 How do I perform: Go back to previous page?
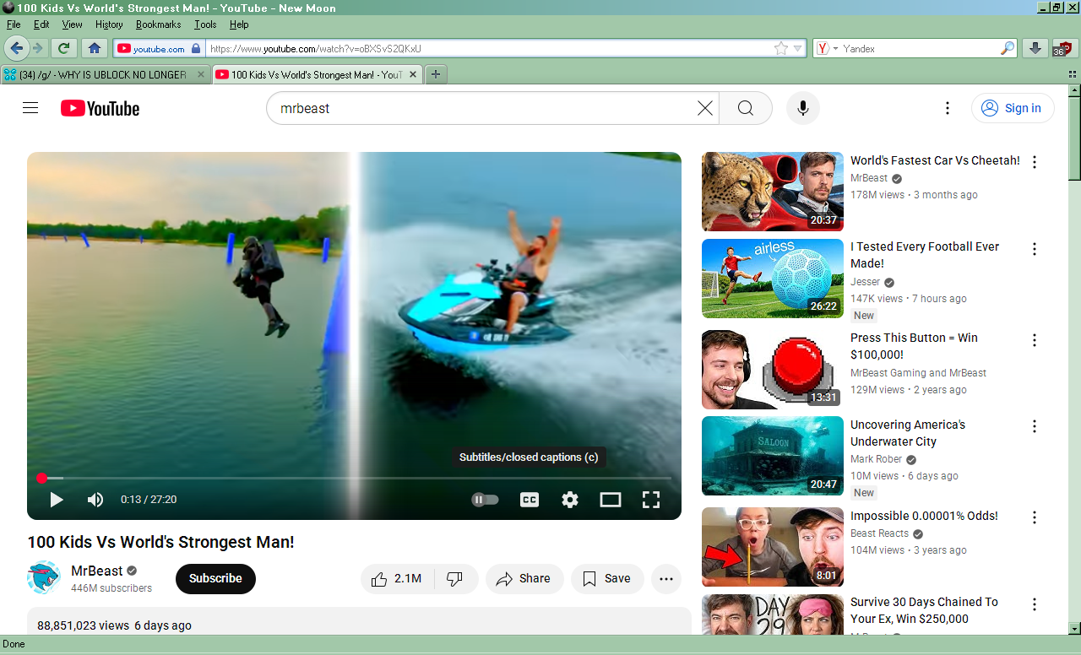pos(17,48)
